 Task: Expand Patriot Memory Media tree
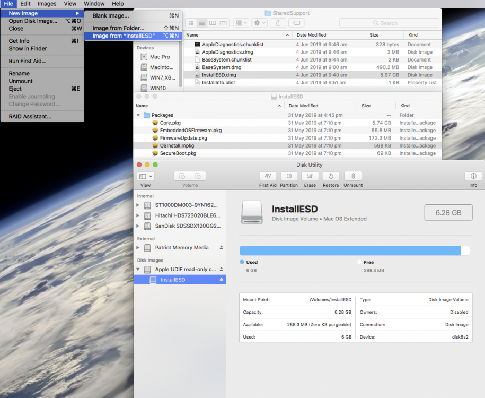point(138,247)
